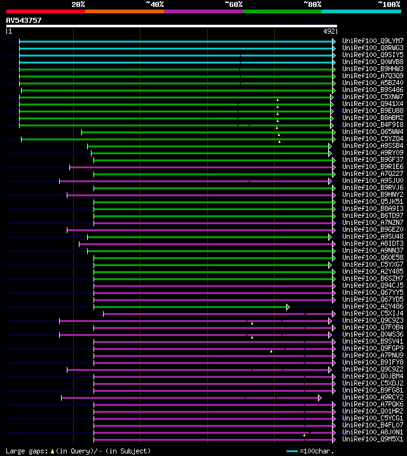Click the arrowhead ending the A2Y486 alignment

[x=288, y=307]
